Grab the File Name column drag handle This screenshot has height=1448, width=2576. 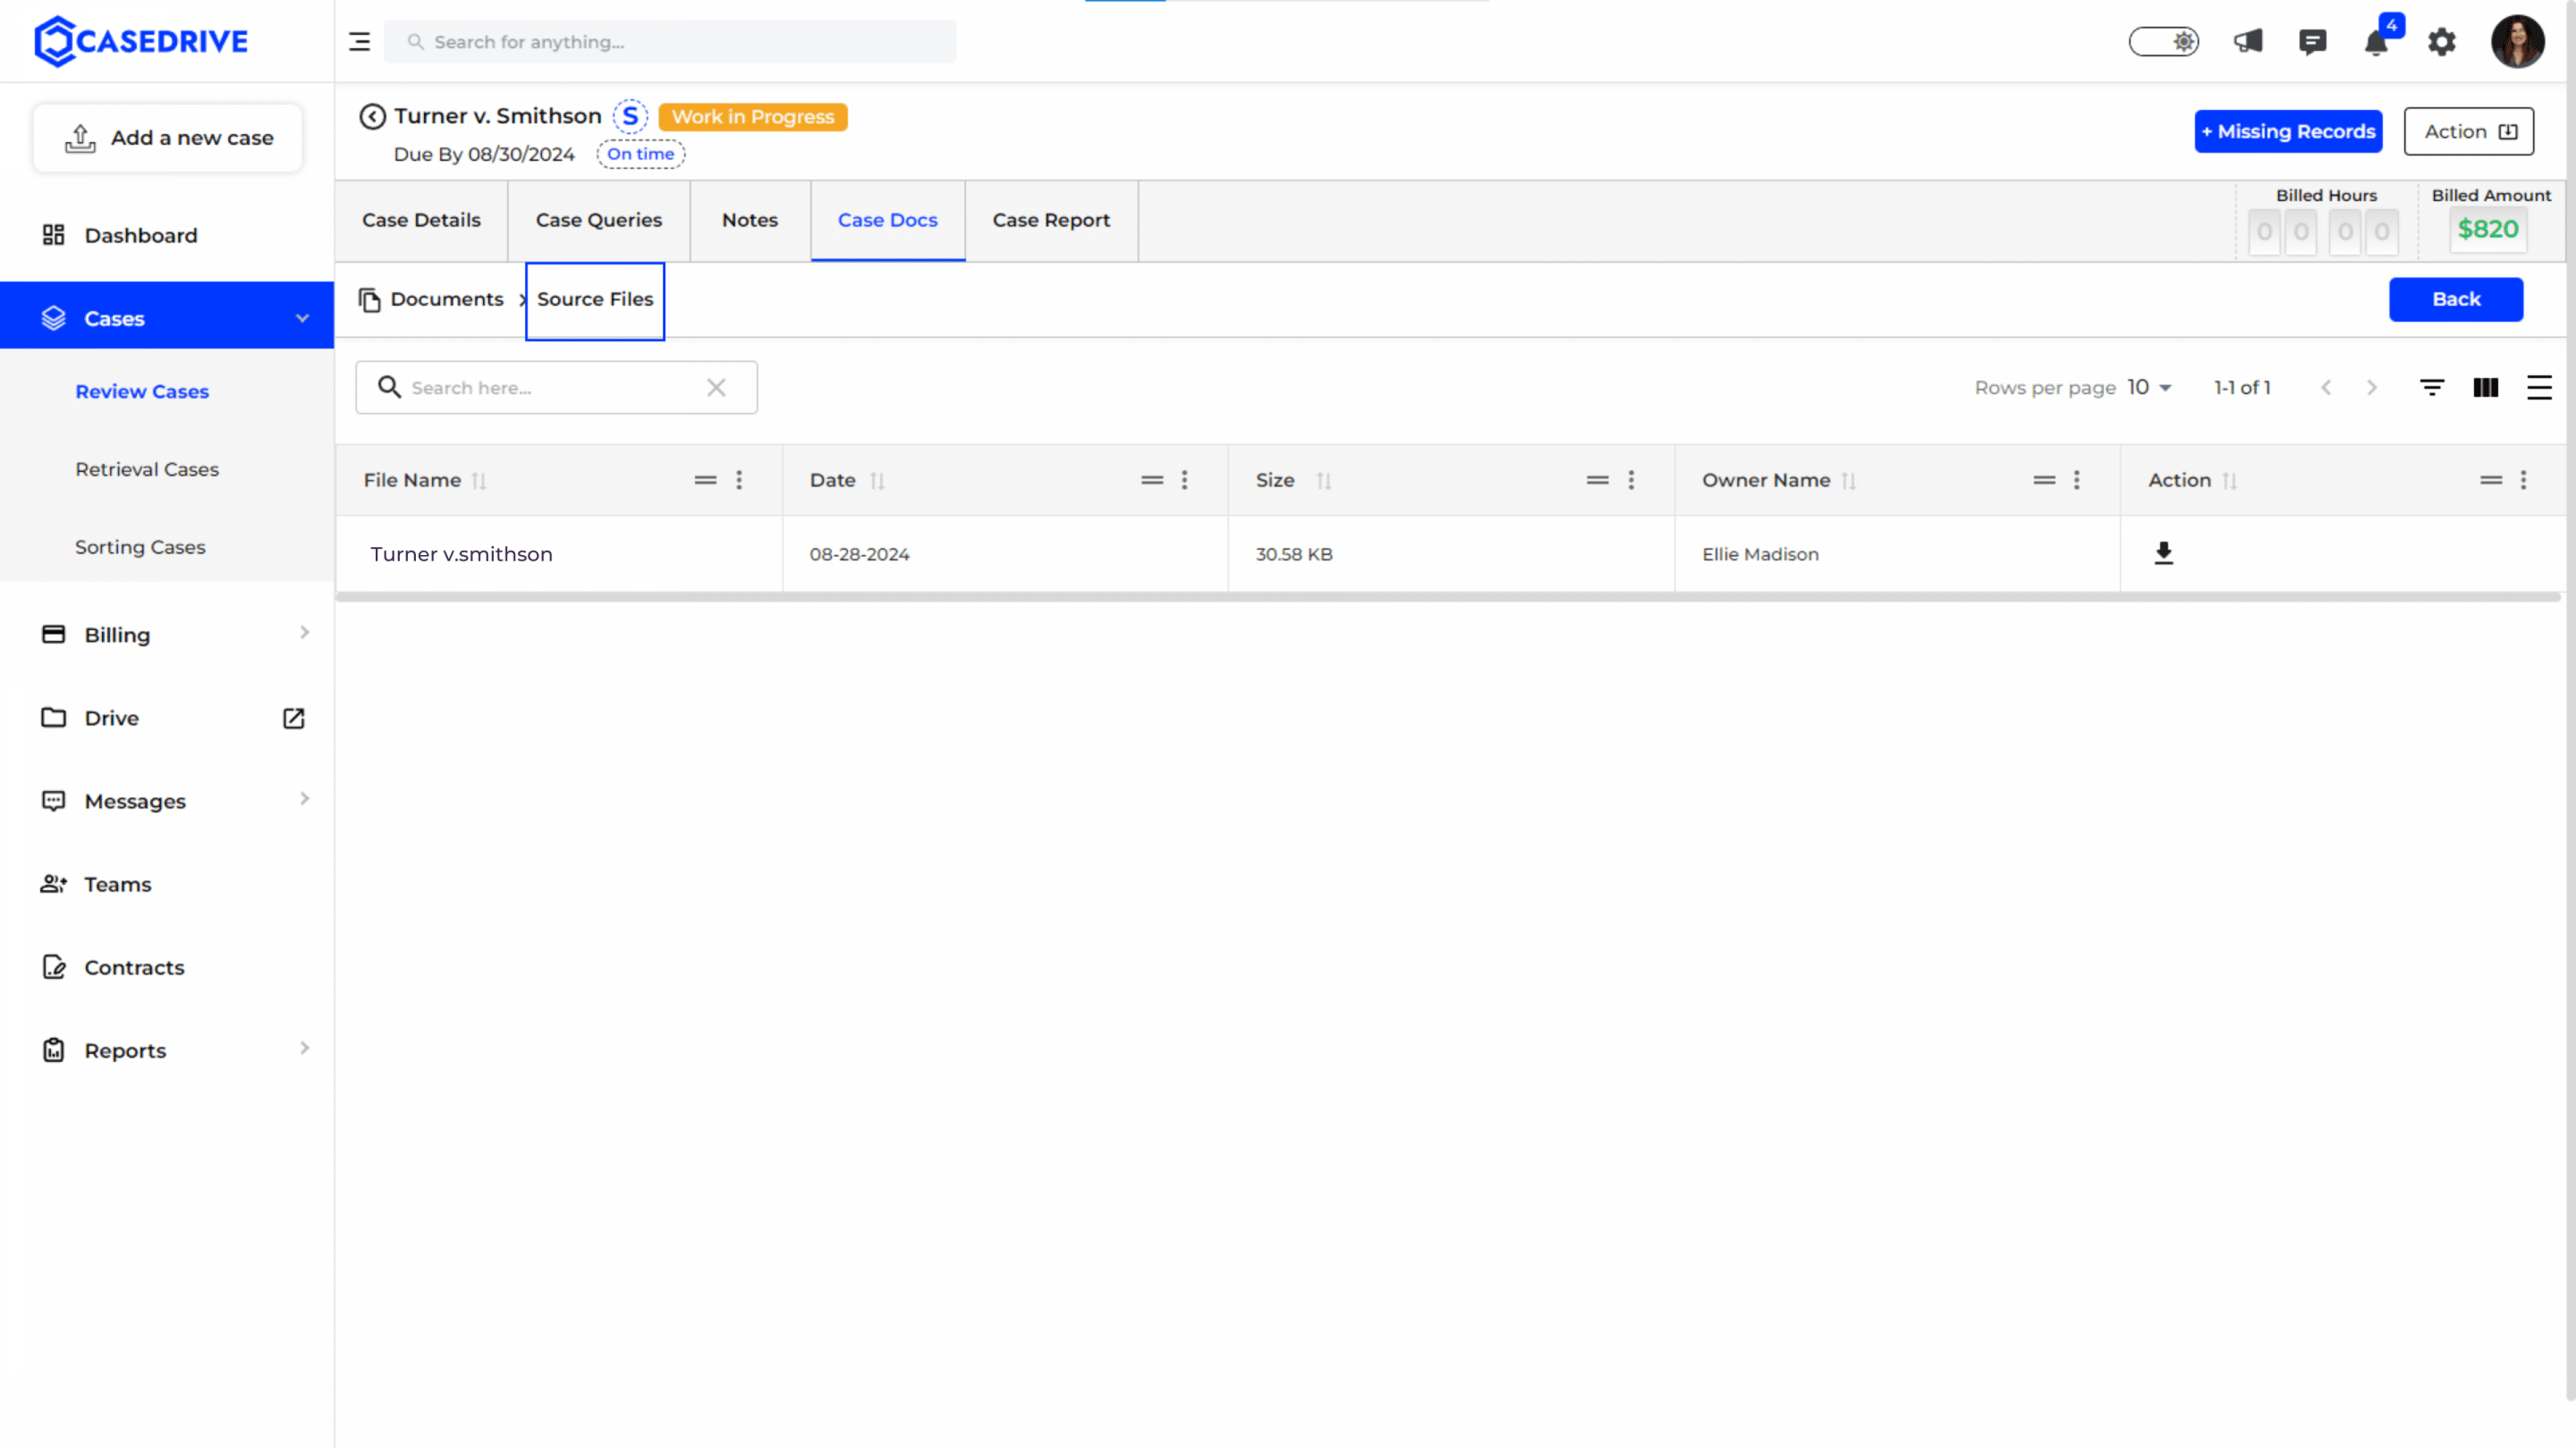705,480
